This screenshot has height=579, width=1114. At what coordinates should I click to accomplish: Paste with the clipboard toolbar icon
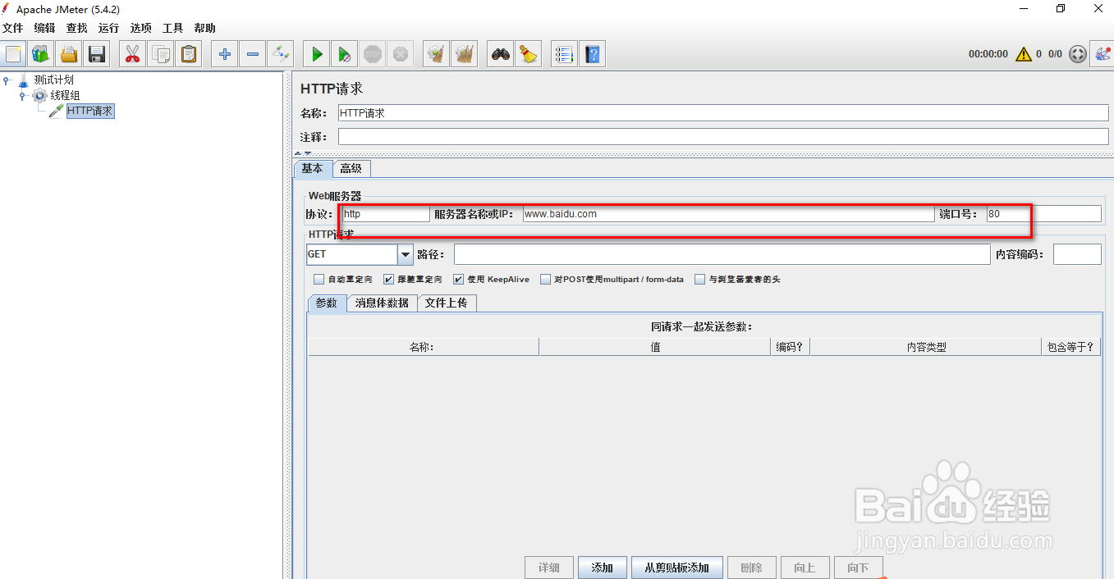click(189, 55)
